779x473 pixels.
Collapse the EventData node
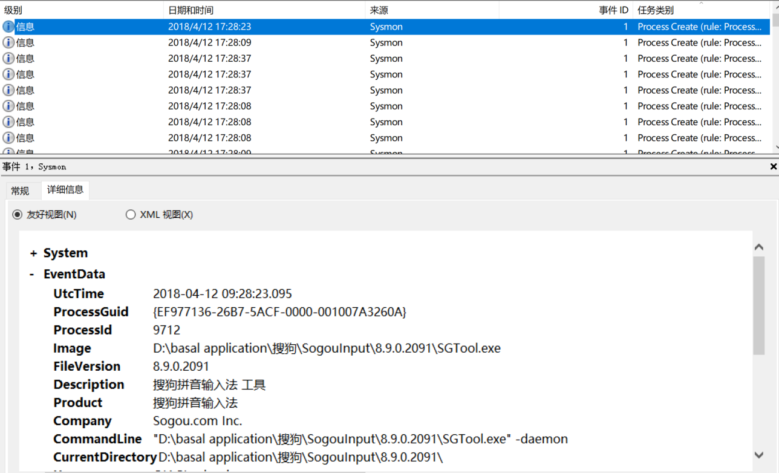[x=32, y=275]
